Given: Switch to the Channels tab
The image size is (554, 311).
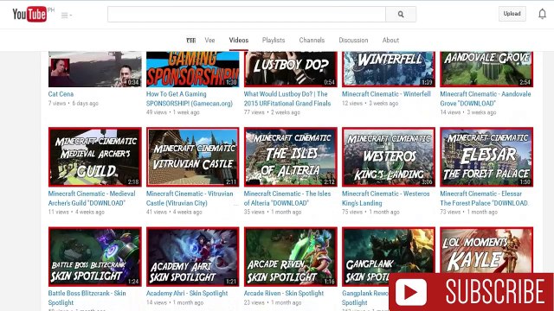Looking at the screenshot, I should 312,41.
